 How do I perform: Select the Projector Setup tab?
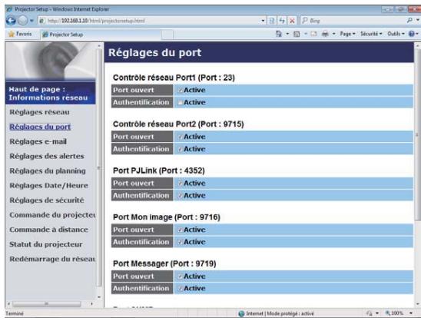click(101, 35)
